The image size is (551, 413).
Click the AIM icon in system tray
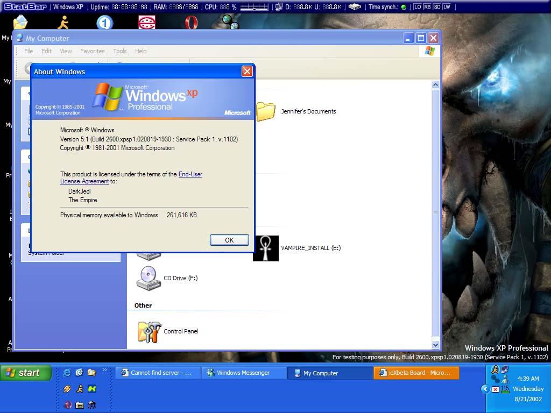coord(495,369)
